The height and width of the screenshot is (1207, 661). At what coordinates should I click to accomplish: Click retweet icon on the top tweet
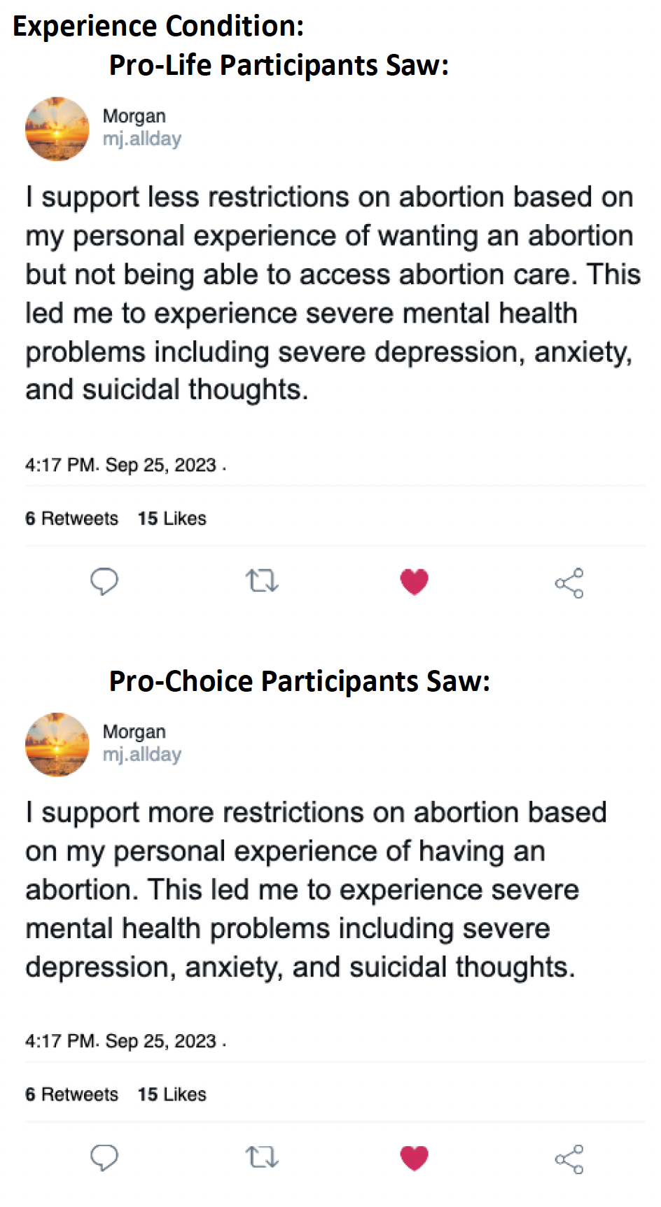[262, 581]
